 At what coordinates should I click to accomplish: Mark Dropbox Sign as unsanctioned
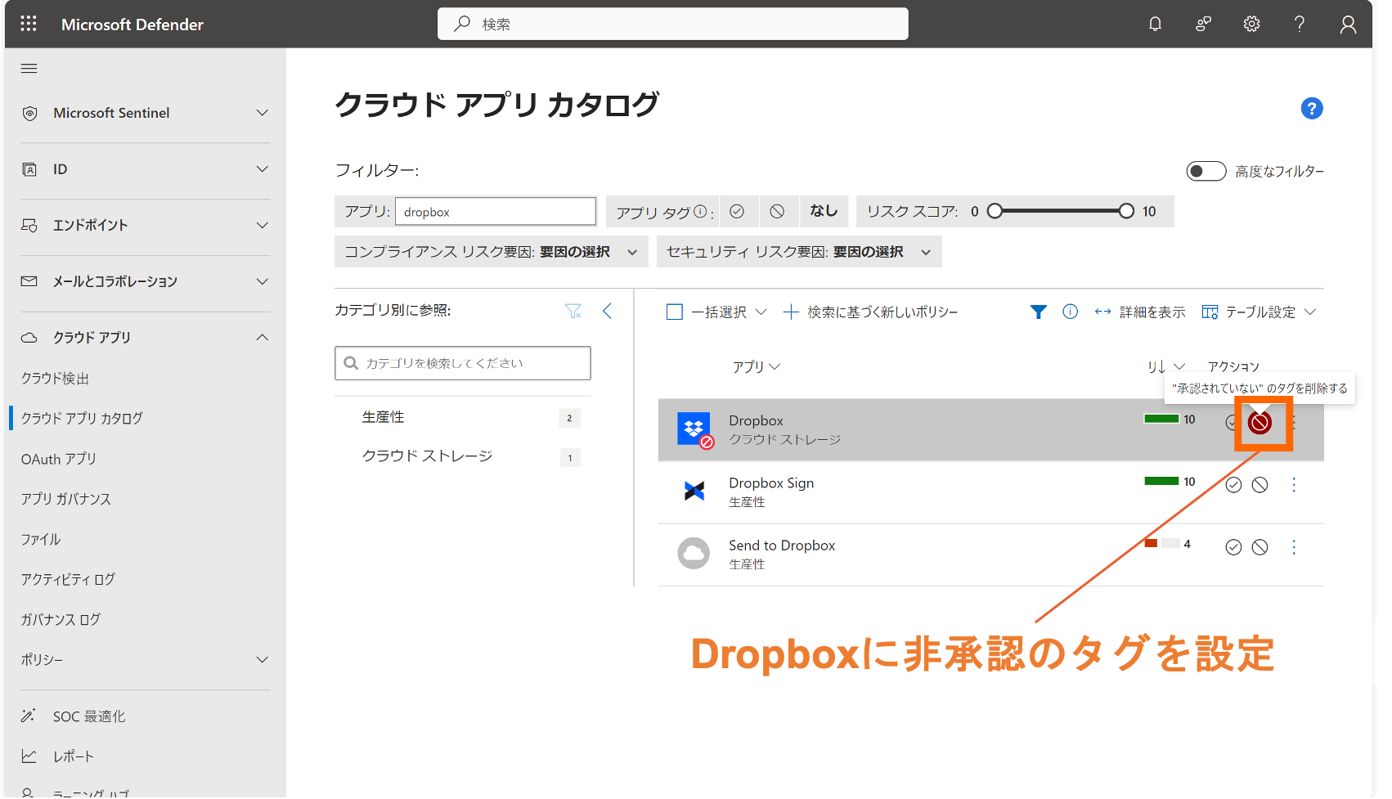[1260, 485]
